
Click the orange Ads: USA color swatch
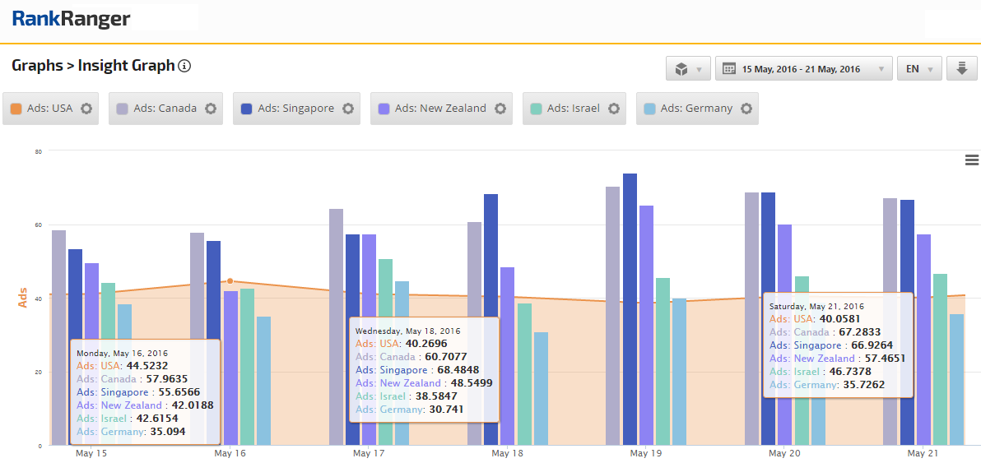pos(16,109)
